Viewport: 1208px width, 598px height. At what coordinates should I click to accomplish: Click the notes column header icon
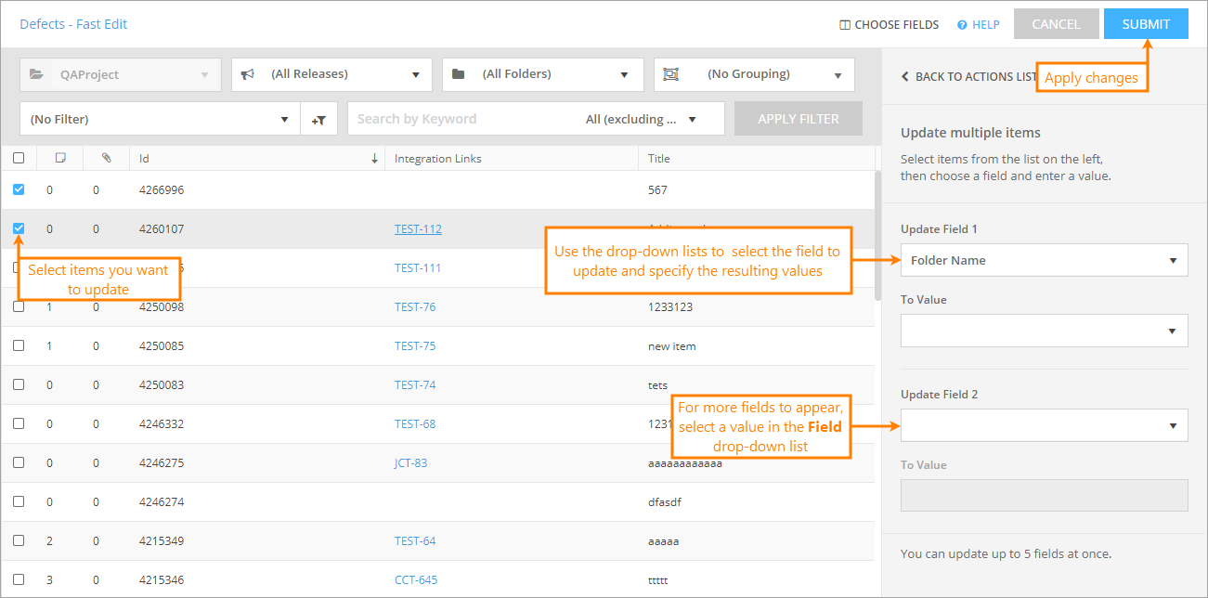click(60, 158)
